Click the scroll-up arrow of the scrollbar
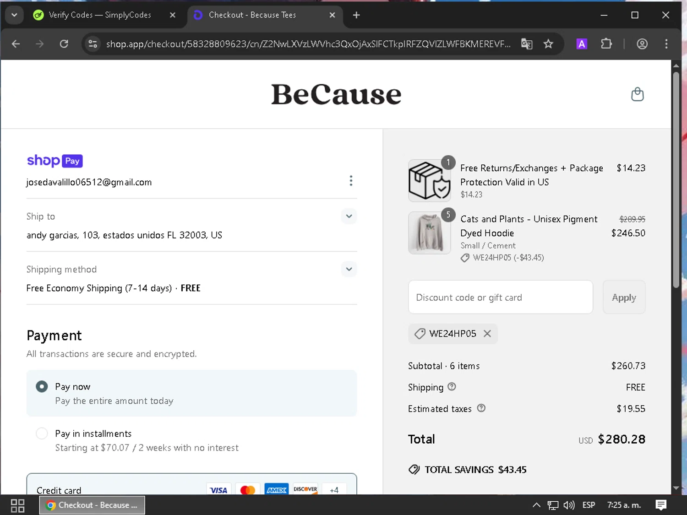This screenshot has height=515, width=687. [x=676, y=66]
